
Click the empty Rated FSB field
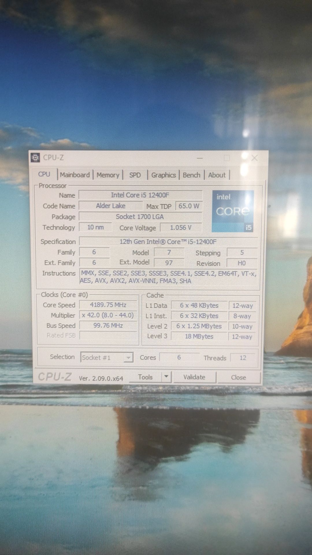[x=108, y=335]
